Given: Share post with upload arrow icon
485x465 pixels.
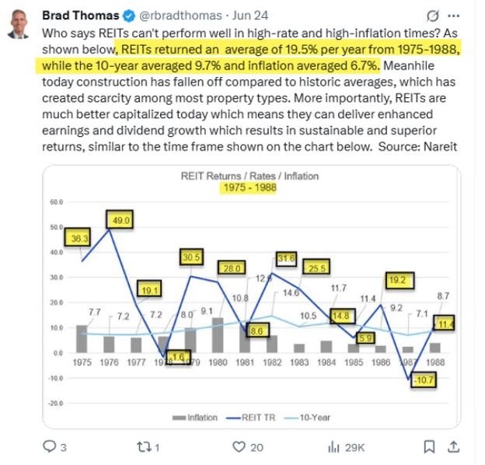Looking at the screenshot, I should pyautogui.click(x=453, y=447).
